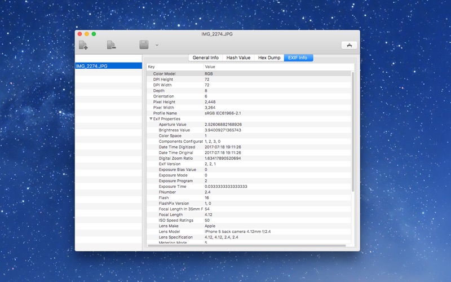Collapse the Exif Properties group
The height and width of the screenshot is (282, 451).
coord(151,119)
